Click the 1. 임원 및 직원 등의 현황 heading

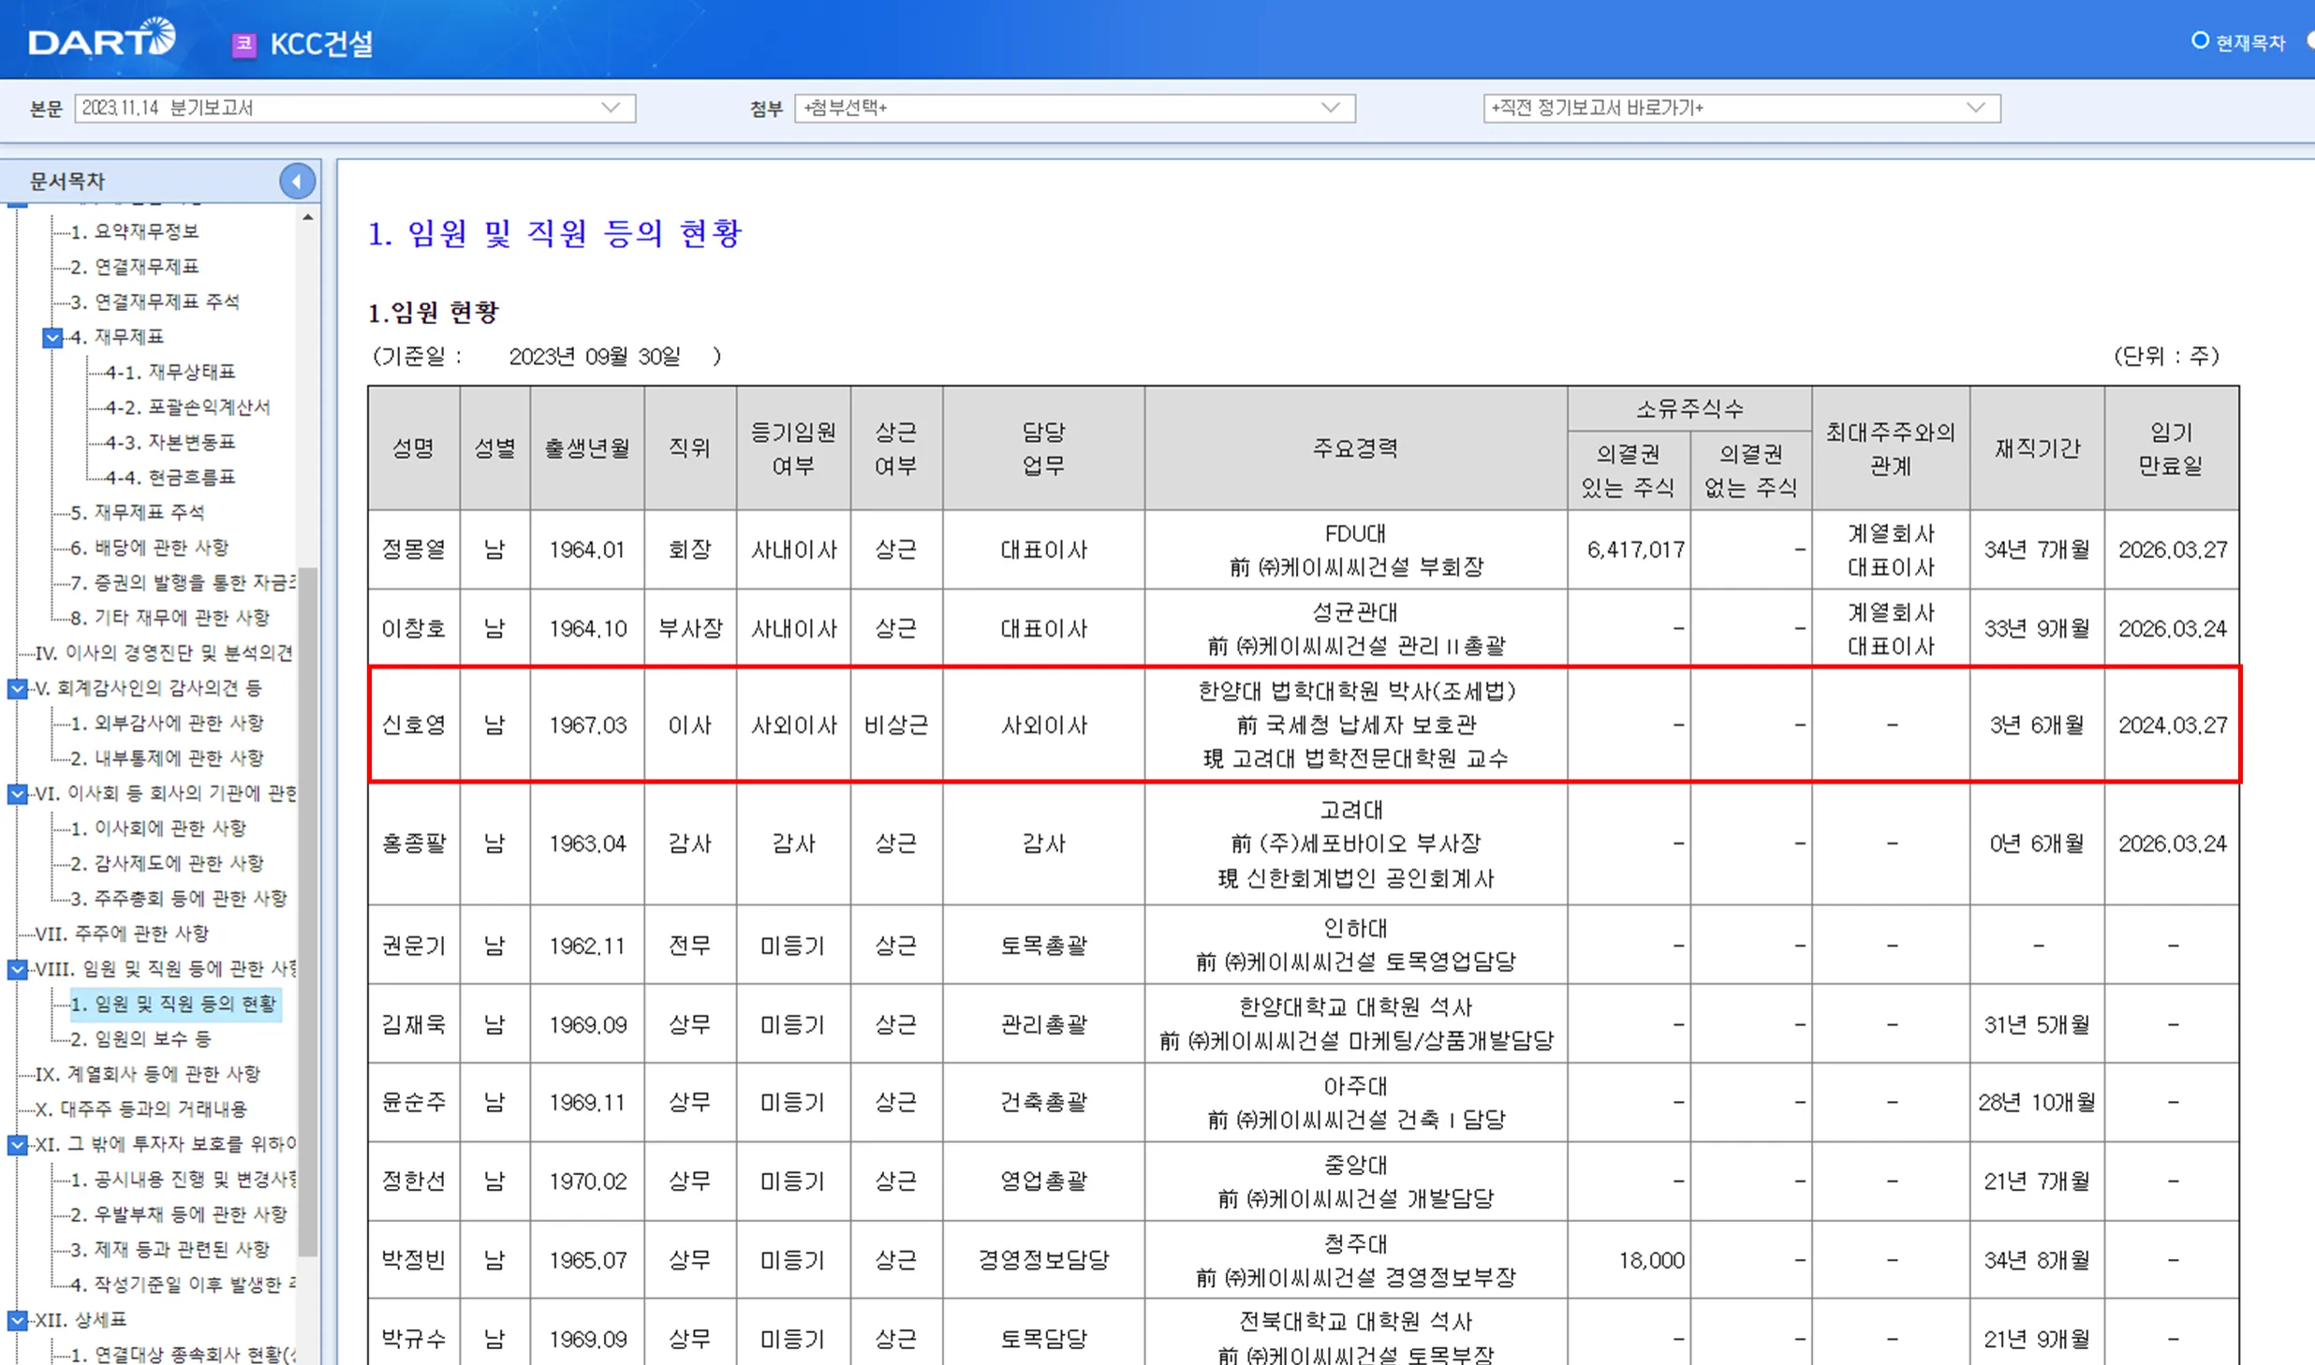[x=554, y=232]
